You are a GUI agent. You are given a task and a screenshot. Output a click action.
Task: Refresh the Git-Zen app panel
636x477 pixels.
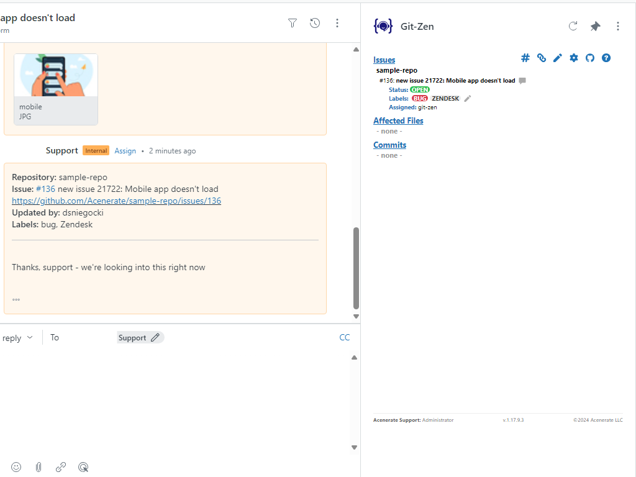pos(573,26)
